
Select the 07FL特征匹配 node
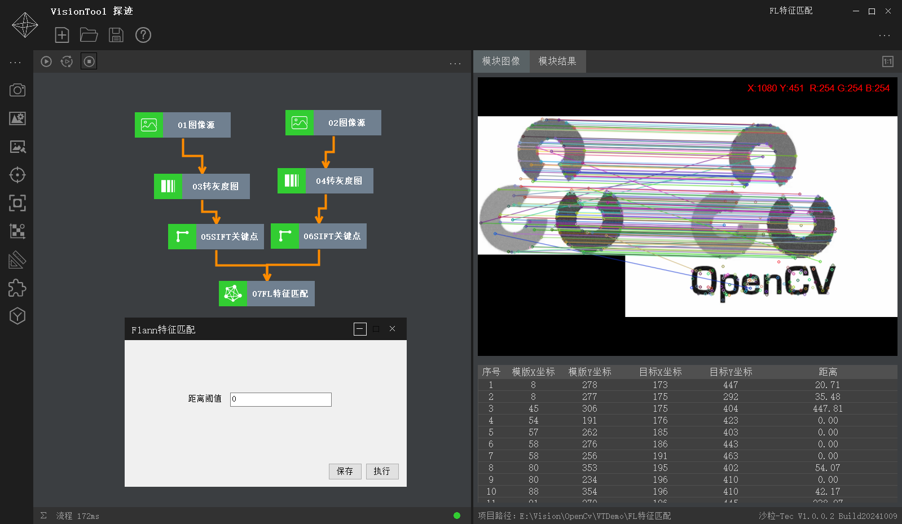[267, 293]
